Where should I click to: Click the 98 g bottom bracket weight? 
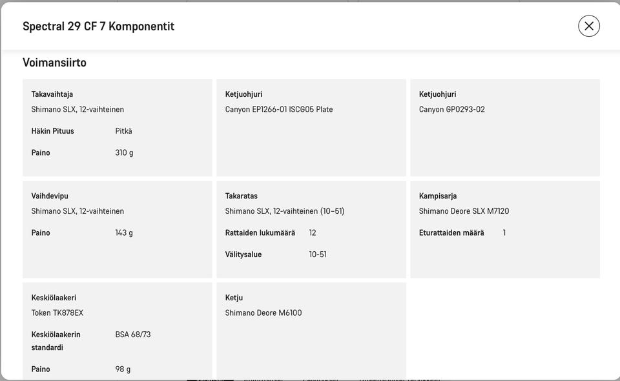pos(123,369)
